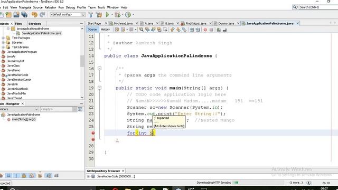Image resolution: width=338 pixels, height=190 pixels.
Task: Open Run Project dropdown arrow
Action: [x=112, y=15]
